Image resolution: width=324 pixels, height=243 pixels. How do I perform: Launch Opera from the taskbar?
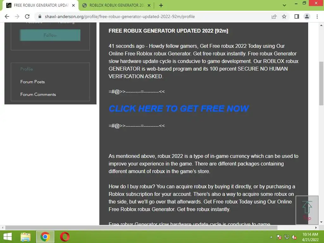tap(65, 237)
